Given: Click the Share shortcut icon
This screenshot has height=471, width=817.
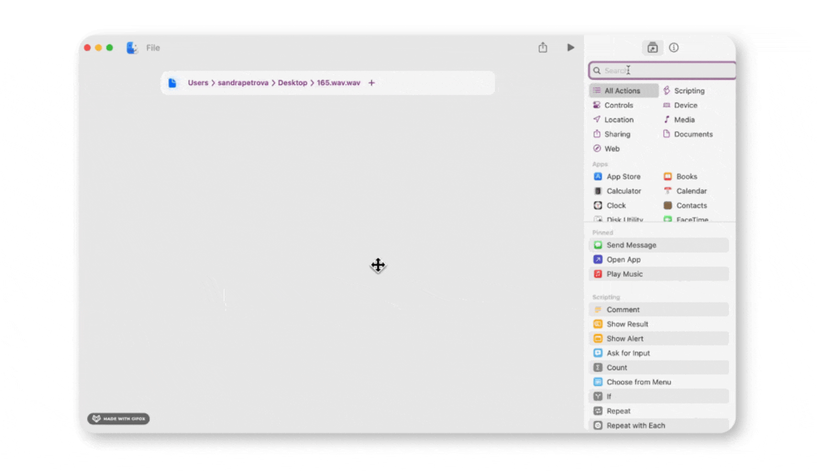Looking at the screenshot, I should [x=543, y=48].
